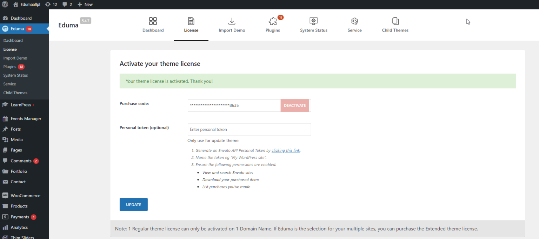539x239 pixels.
Task: View Child Themes via the stacked pages icon
Action: pos(395,21)
